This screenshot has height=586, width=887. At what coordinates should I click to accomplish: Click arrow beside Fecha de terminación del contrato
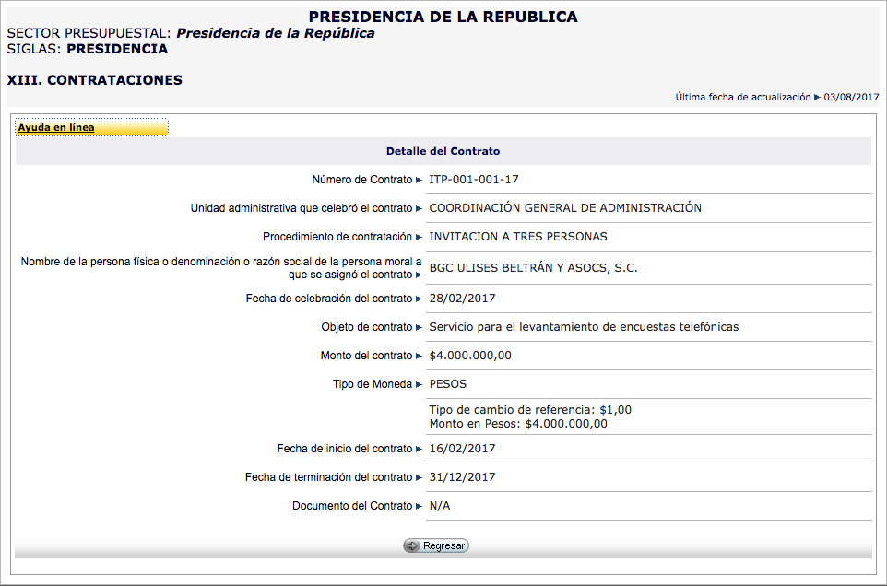(419, 477)
